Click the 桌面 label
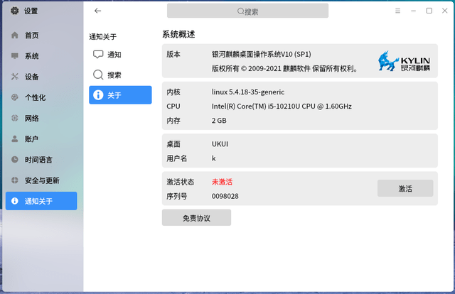 pyautogui.click(x=173, y=144)
